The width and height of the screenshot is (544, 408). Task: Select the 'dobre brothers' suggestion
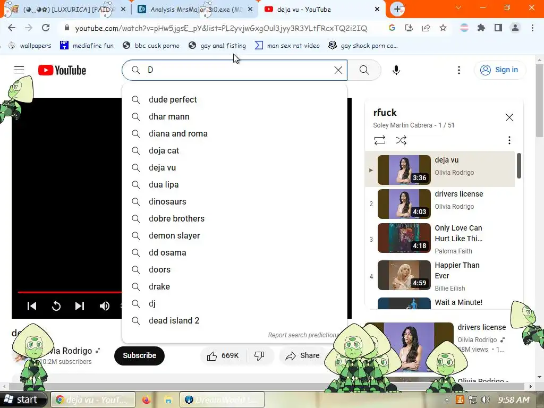pyautogui.click(x=234, y=218)
